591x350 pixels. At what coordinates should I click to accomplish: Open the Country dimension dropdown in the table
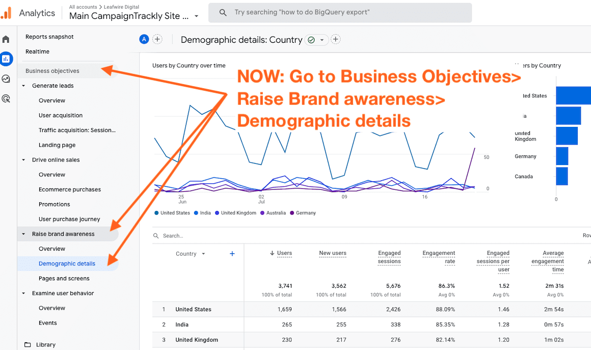pos(190,253)
